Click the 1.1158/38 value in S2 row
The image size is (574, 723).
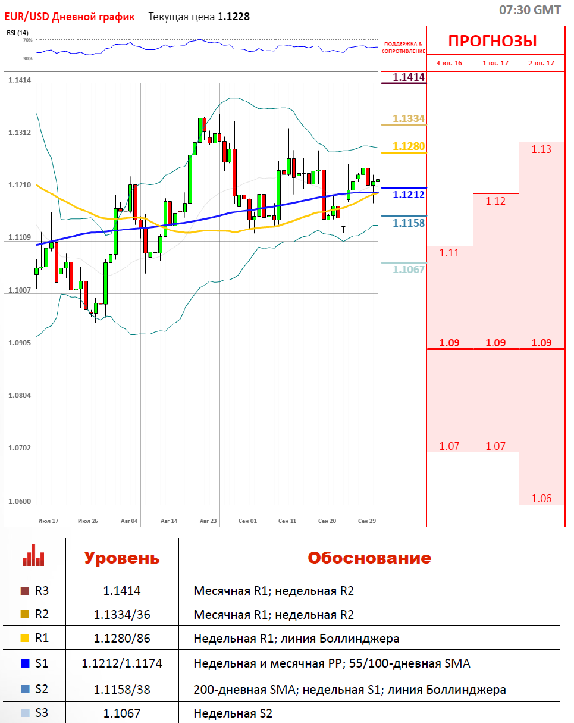pos(122,689)
